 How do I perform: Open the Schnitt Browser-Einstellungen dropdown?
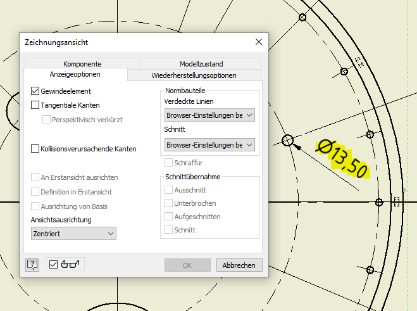209,145
